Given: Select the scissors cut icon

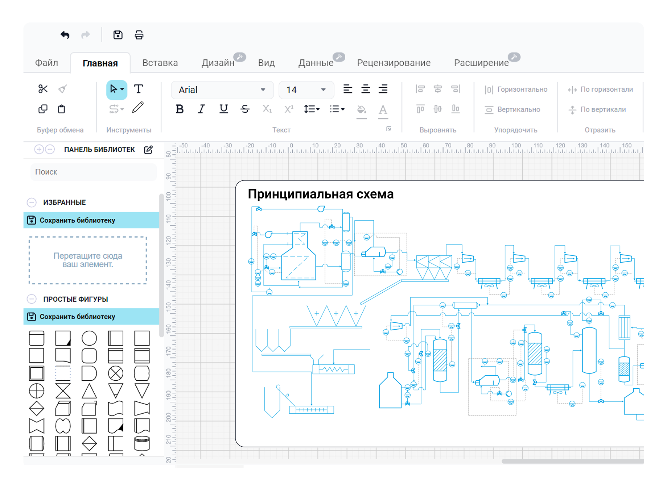Looking at the screenshot, I should point(43,89).
